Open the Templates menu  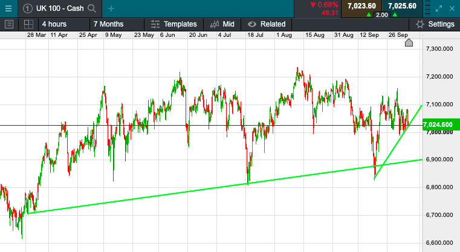click(173, 24)
